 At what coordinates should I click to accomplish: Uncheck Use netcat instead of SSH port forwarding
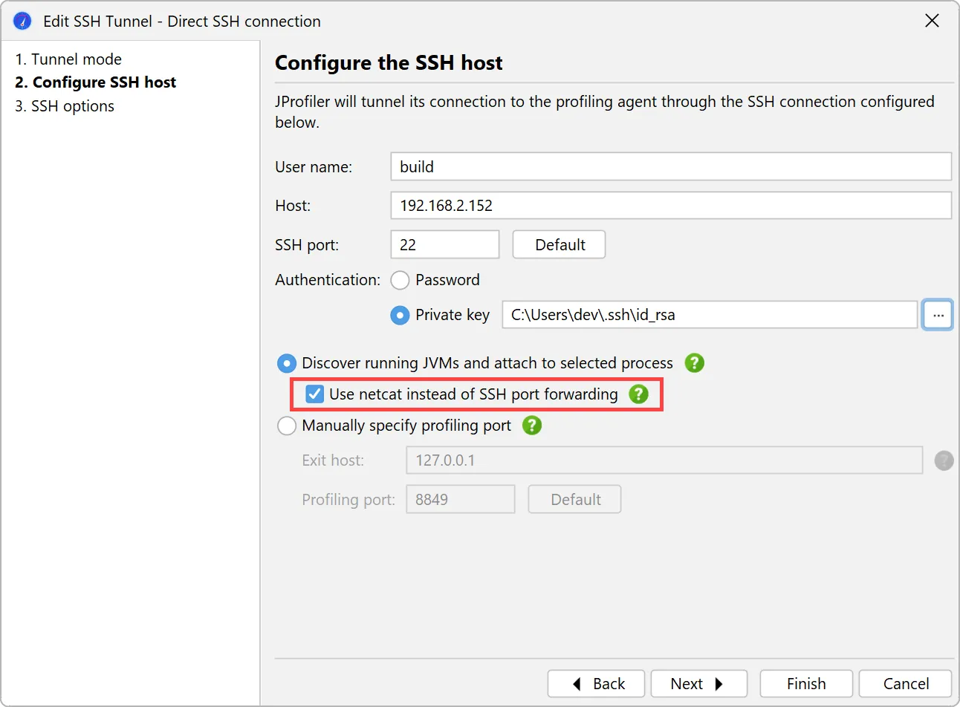click(315, 394)
